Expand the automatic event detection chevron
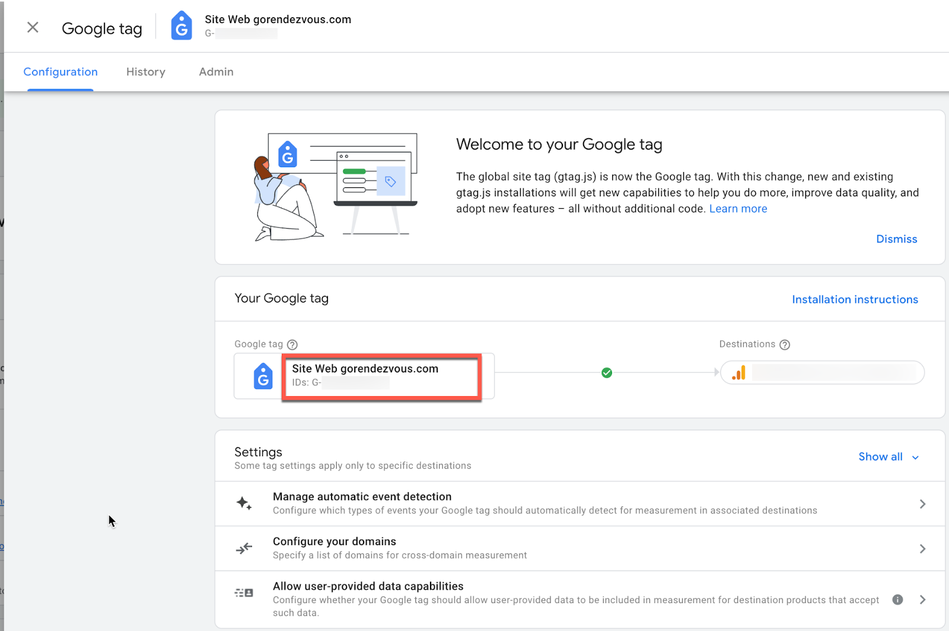The image size is (949, 631). click(922, 504)
